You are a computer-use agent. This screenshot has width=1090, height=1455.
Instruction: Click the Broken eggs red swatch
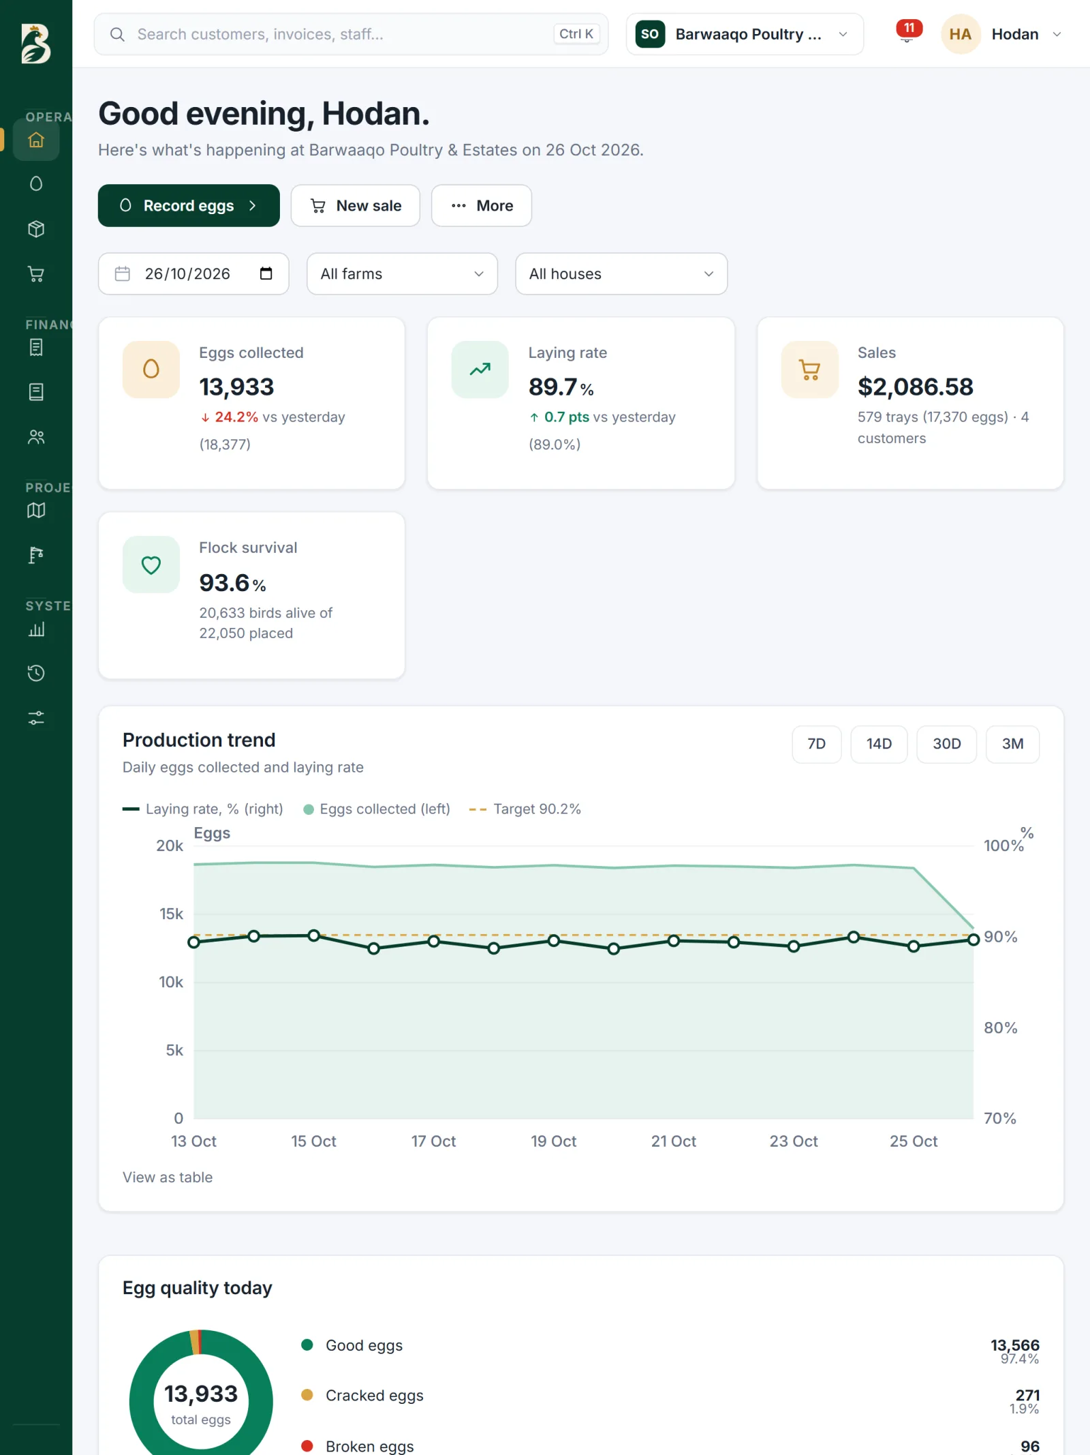(307, 1445)
